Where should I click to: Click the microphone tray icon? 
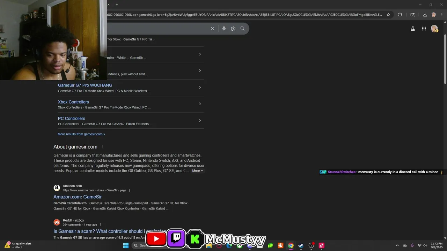(x=412, y=245)
